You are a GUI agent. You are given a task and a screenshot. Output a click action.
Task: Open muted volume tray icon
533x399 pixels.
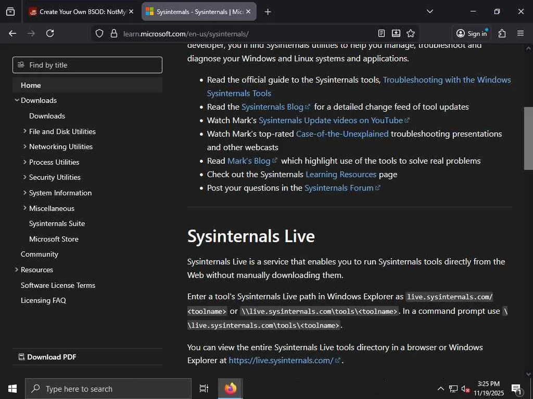coord(465,389)
